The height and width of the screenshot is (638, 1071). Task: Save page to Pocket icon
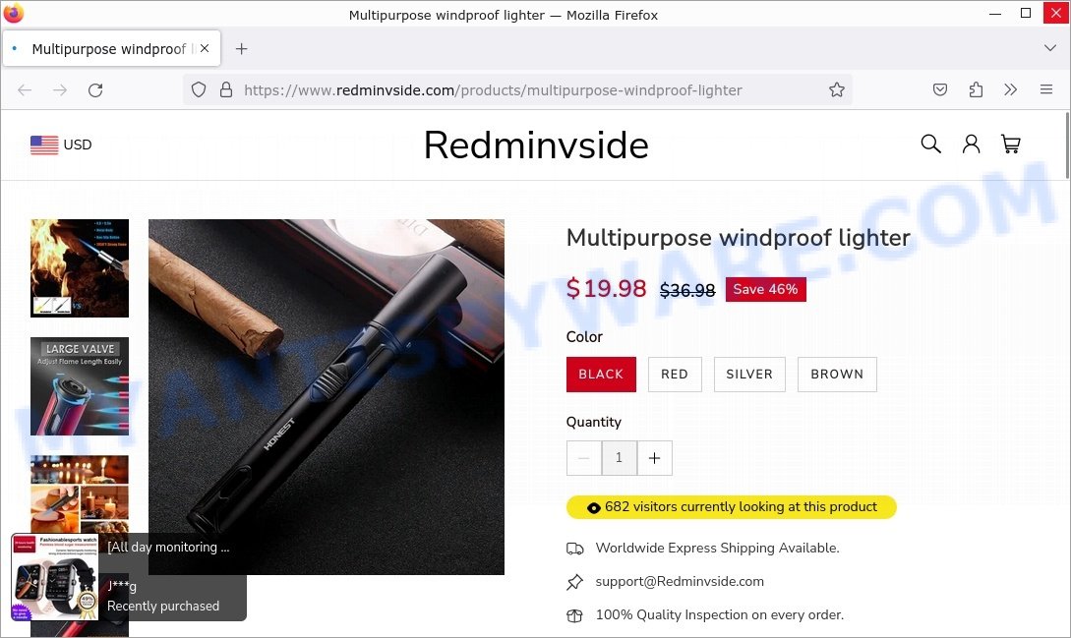(940, 90)
